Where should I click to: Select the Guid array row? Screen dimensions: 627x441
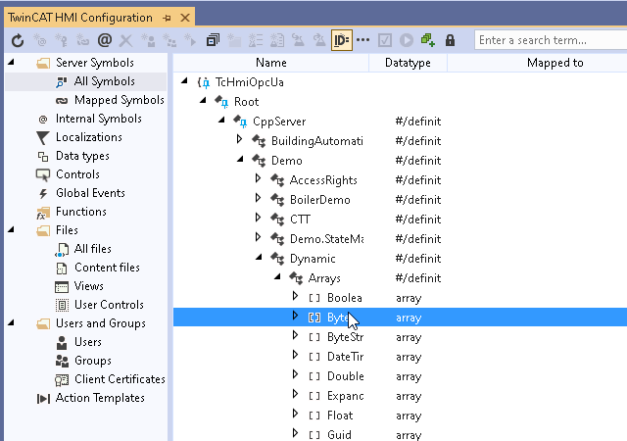coord(400,434)
